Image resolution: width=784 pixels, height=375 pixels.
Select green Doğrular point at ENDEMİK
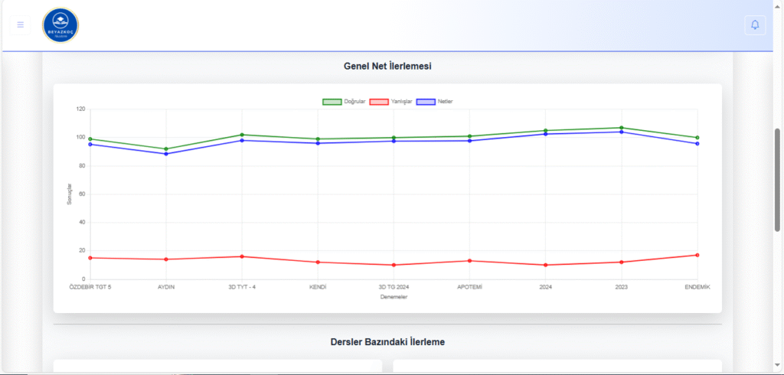[697, 138]
